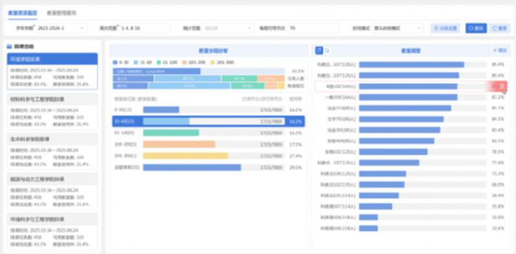The image size is (516, 254).
Task: Switch to the second tab, classroom usage query
Action: pos(61,13)
